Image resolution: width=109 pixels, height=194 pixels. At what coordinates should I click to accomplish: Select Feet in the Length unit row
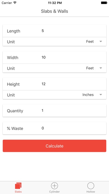[90, 42]
